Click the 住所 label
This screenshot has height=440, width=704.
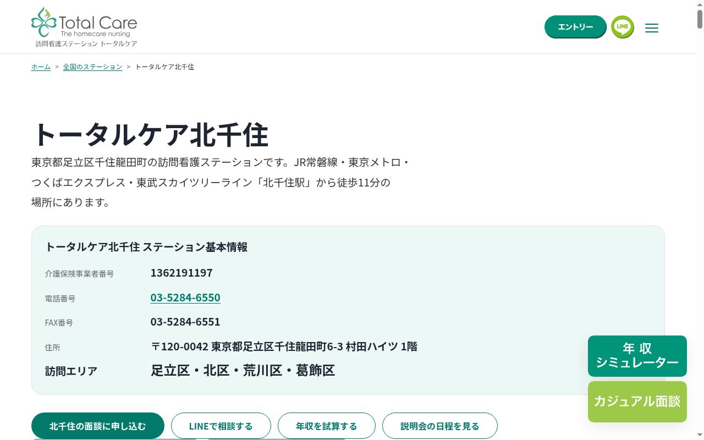pyautogui.click(x=52, y=348)
